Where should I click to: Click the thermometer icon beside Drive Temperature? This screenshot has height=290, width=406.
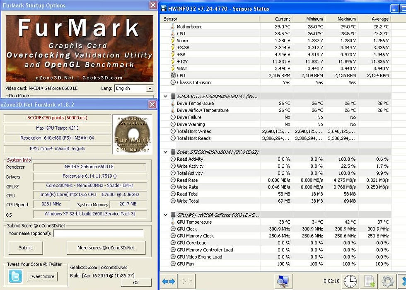coord(173,103)
